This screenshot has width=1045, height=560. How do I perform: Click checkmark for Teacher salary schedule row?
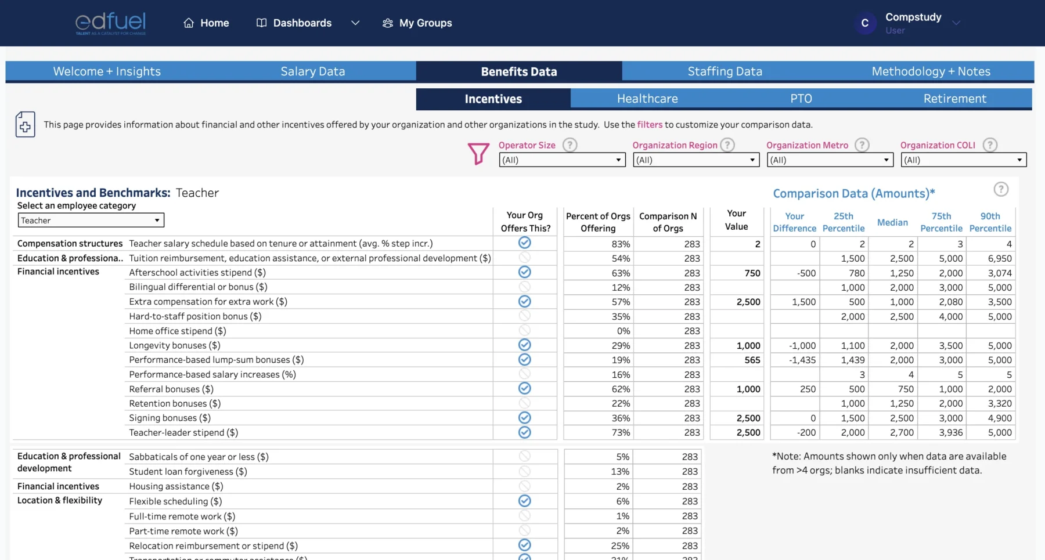click(x=524, y=243)
